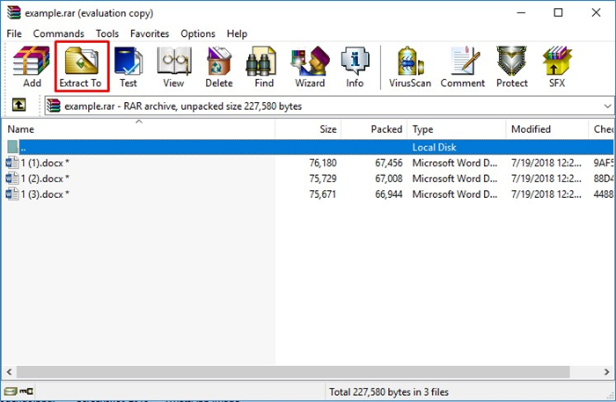The height and width of the screenshot is (402, 616).
Task: Click size value 76,180
Action: tap(323, 163)
